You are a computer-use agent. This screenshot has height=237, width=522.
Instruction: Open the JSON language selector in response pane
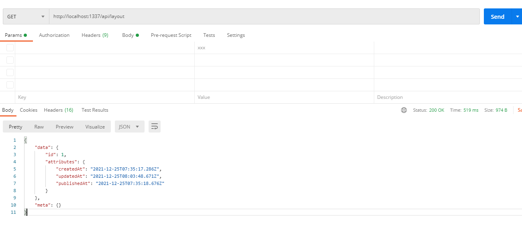click(129, 126)
